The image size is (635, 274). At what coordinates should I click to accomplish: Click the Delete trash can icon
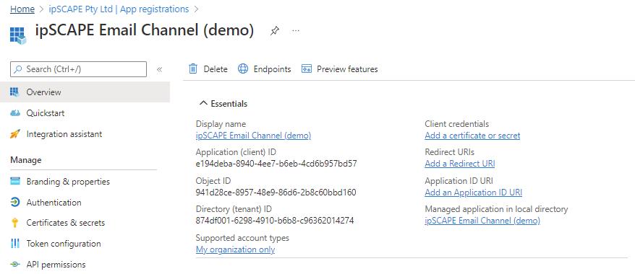(x=193, y=69)
